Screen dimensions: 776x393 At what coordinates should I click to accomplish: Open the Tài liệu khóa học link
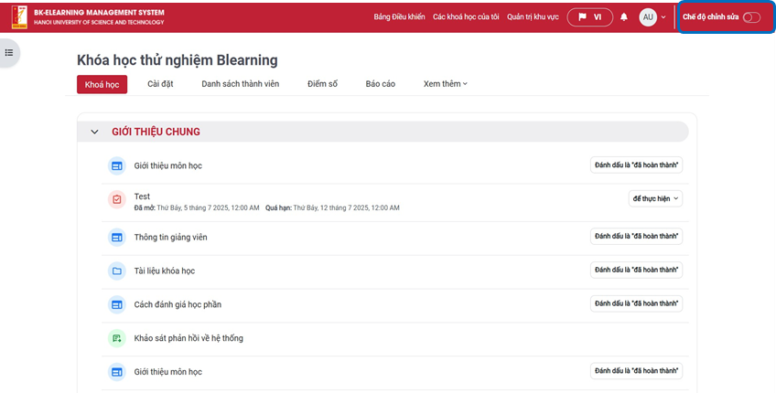click(165, 271)
